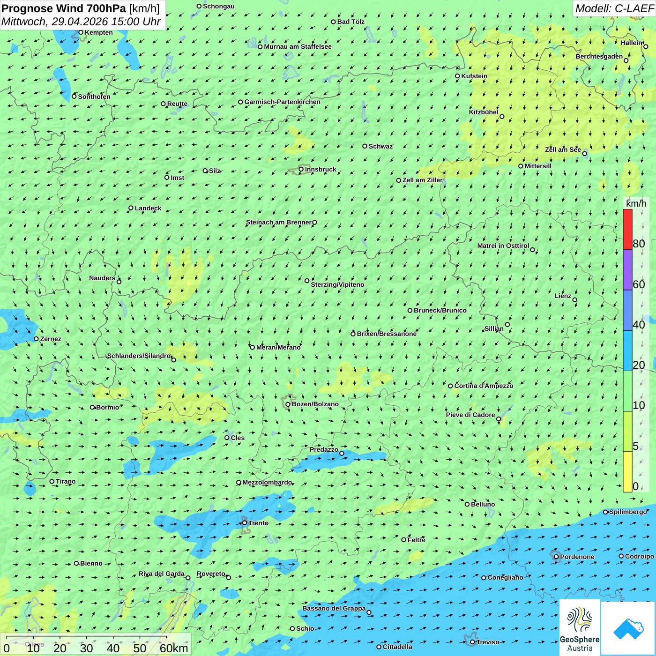Click the GeoSphere Austria logo
The height and width of the screenshot is (656, 656).
pyautogui.click(x=580, y=628)
